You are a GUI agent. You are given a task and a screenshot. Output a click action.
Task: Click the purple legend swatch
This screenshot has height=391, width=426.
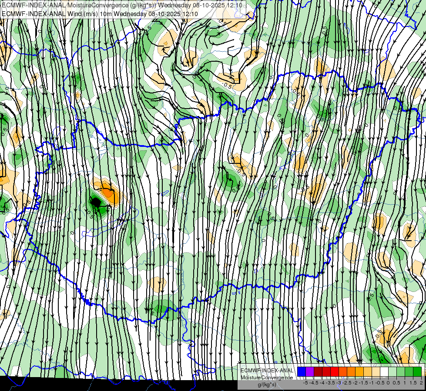(x=310, y=371)
